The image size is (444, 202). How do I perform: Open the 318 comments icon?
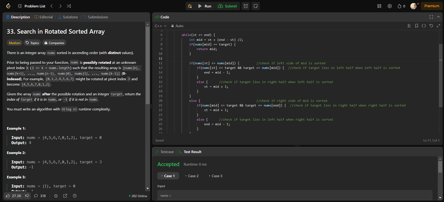40,195
